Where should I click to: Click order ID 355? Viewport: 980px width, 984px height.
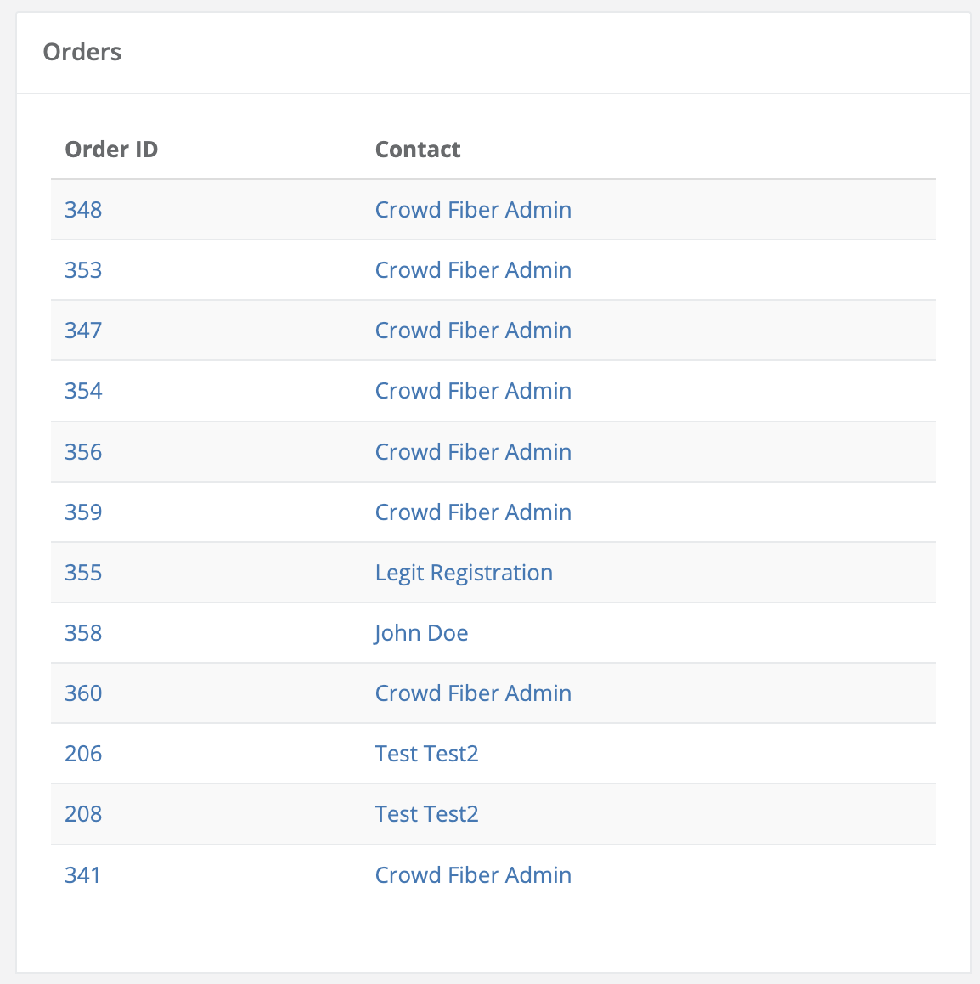tap(82, 573)
